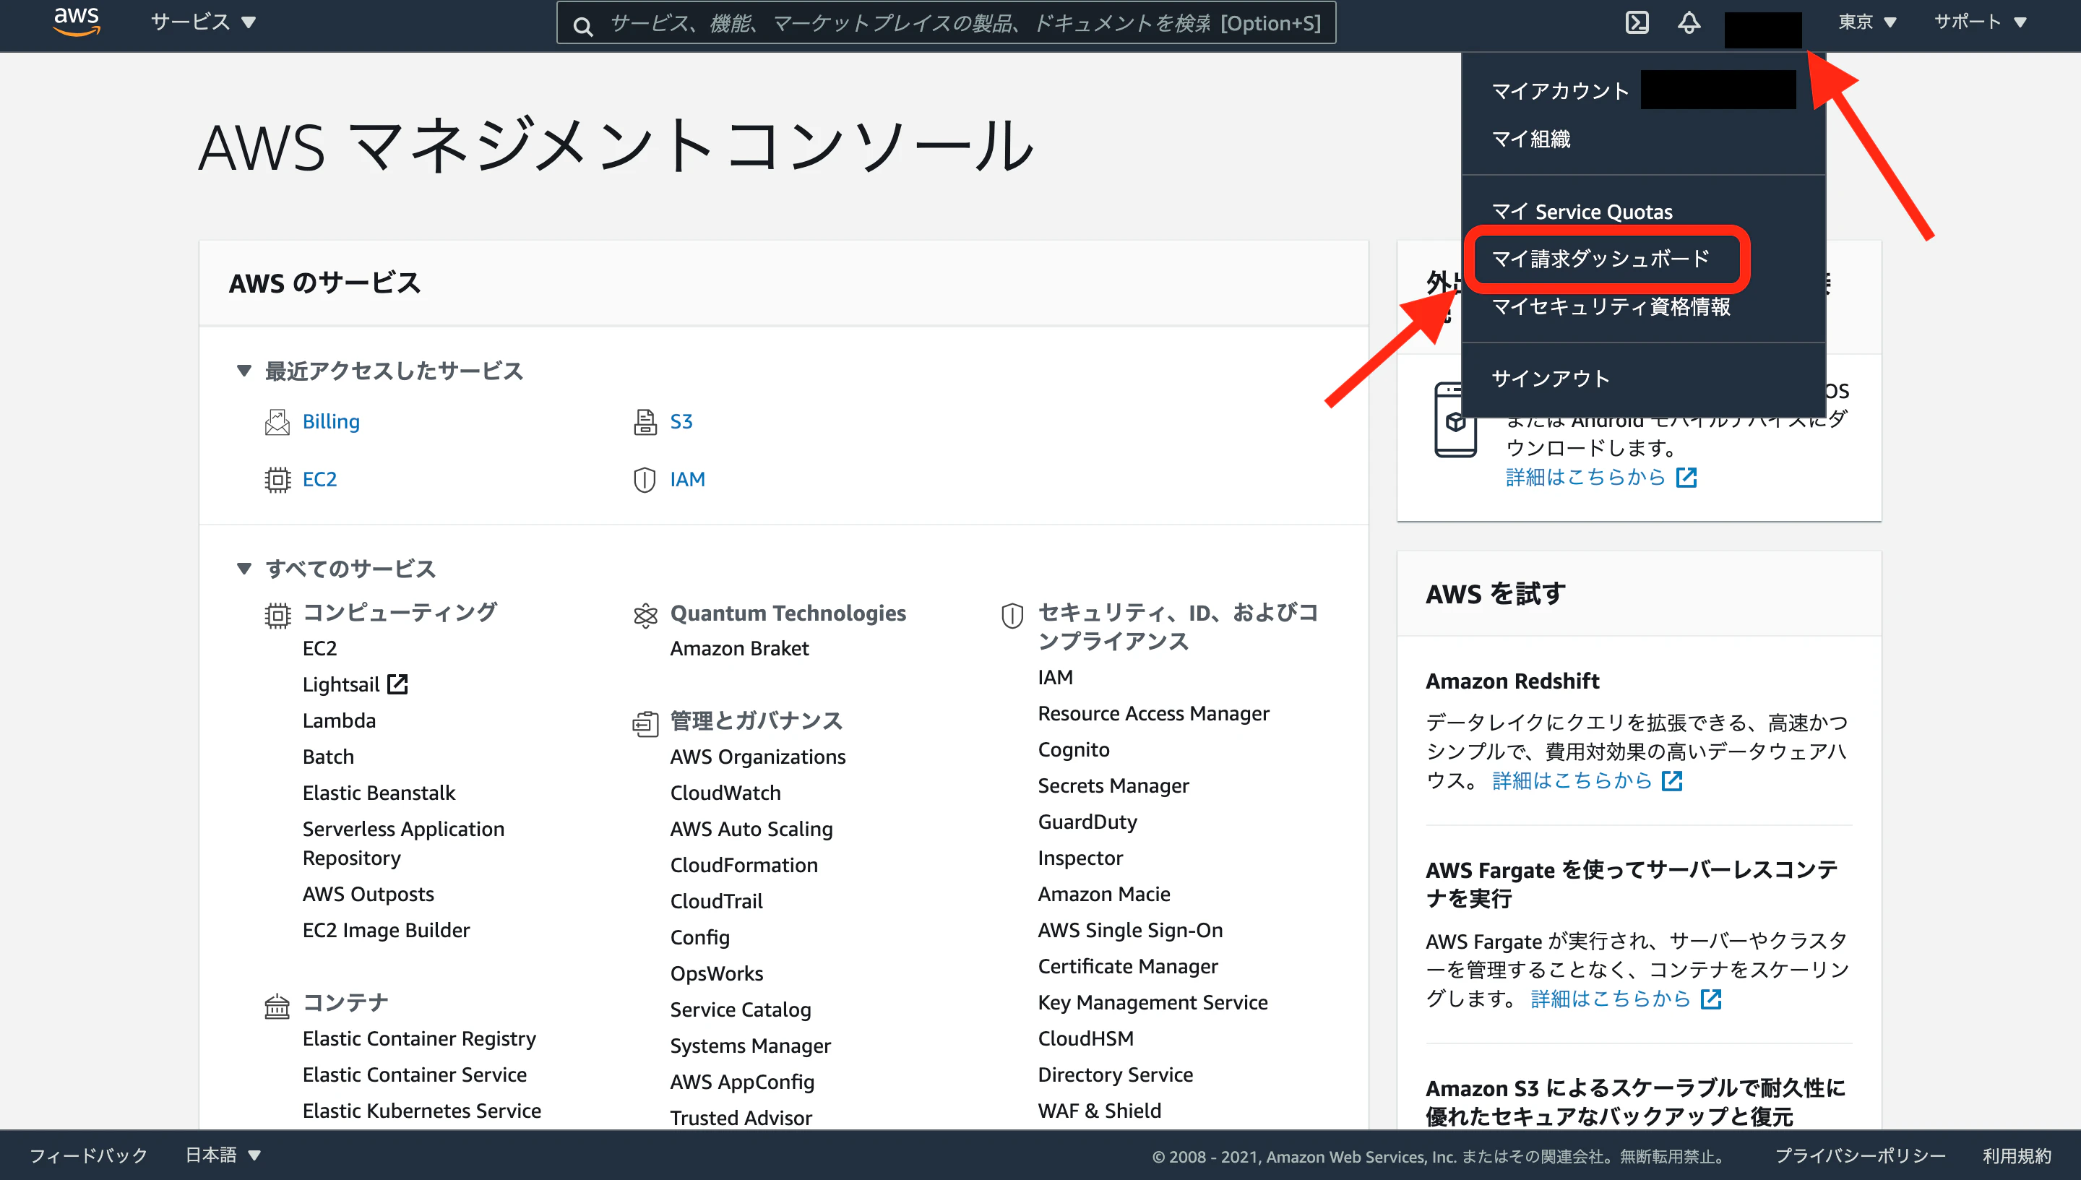
Task: Open Amazon Braket service link
Action: pyautogui.click(x=739, y=648)
